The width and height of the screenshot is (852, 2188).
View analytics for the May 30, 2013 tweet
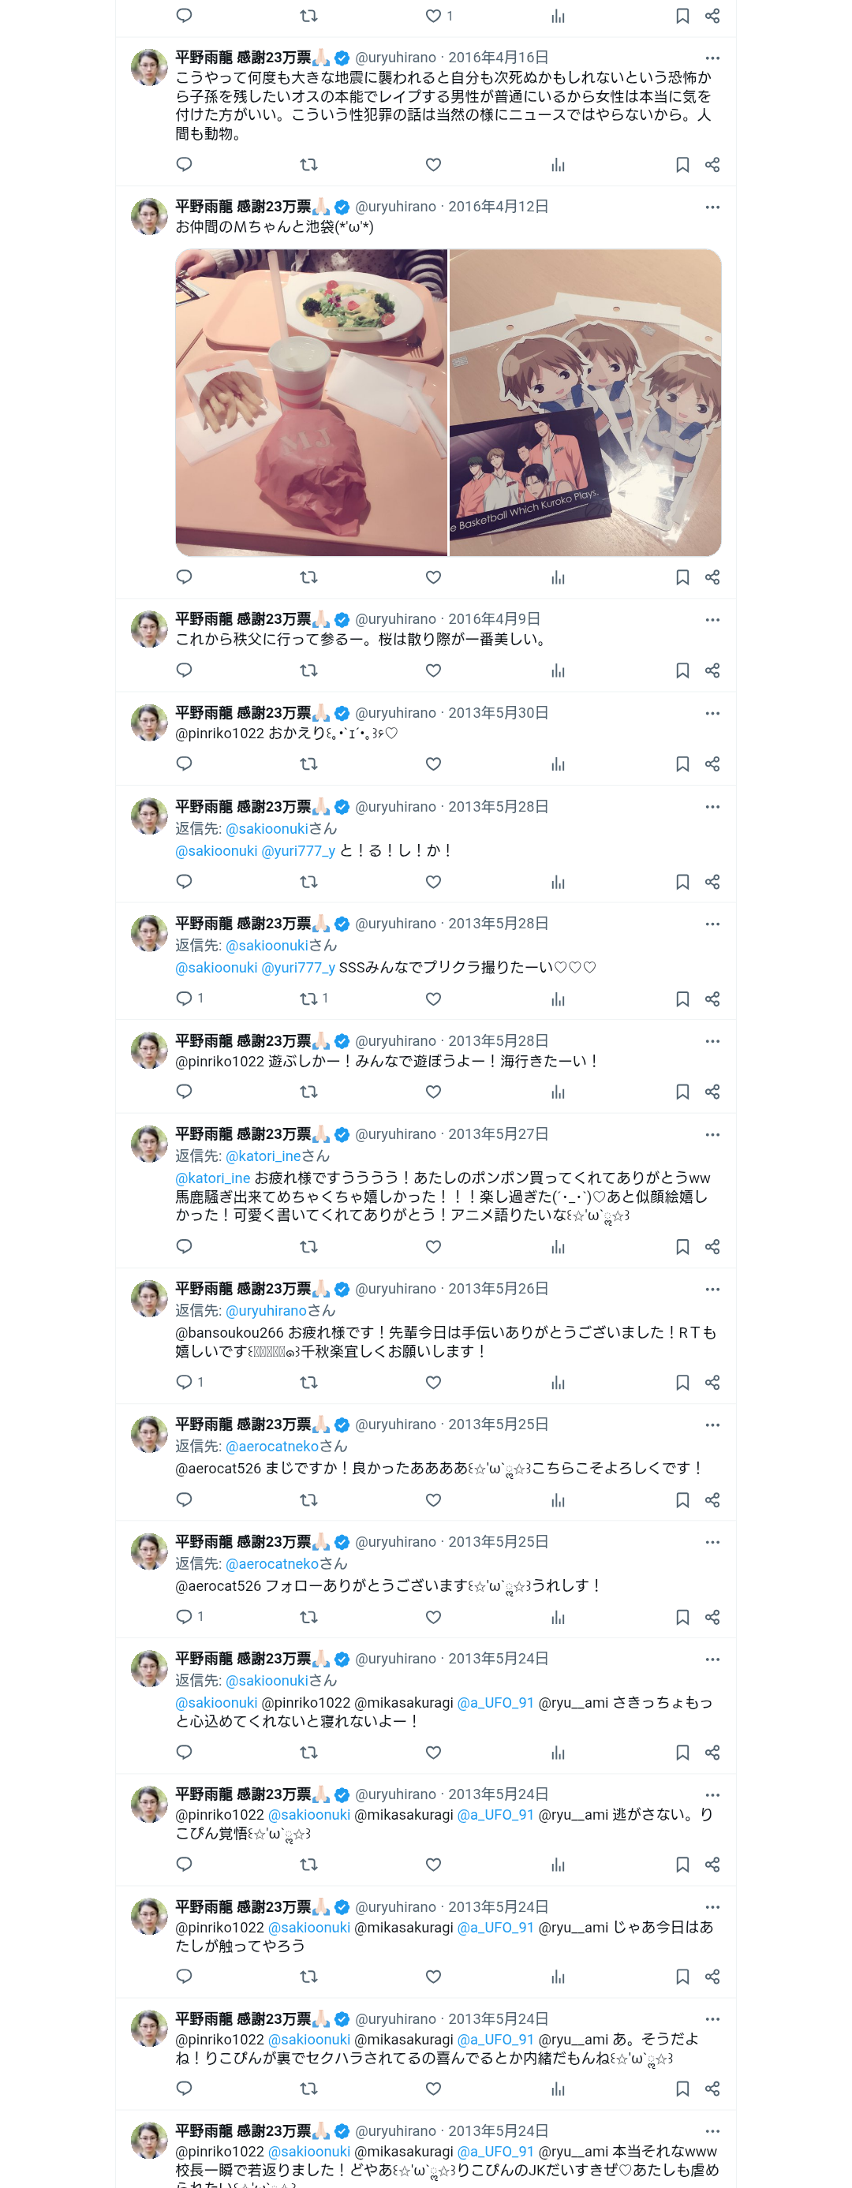(x=557, y=764)
